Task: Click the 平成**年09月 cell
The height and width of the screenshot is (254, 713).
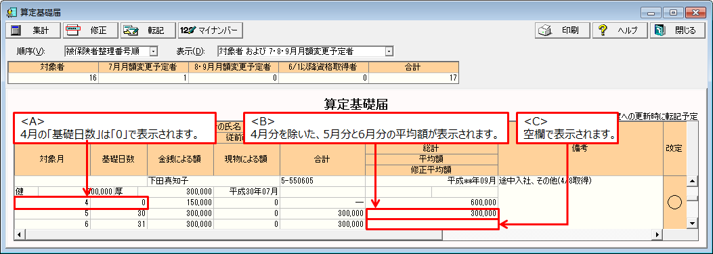Action: point(431,181)
